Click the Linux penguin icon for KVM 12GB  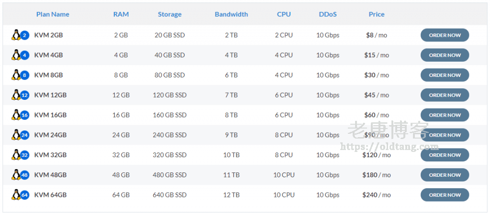(16, 95)
